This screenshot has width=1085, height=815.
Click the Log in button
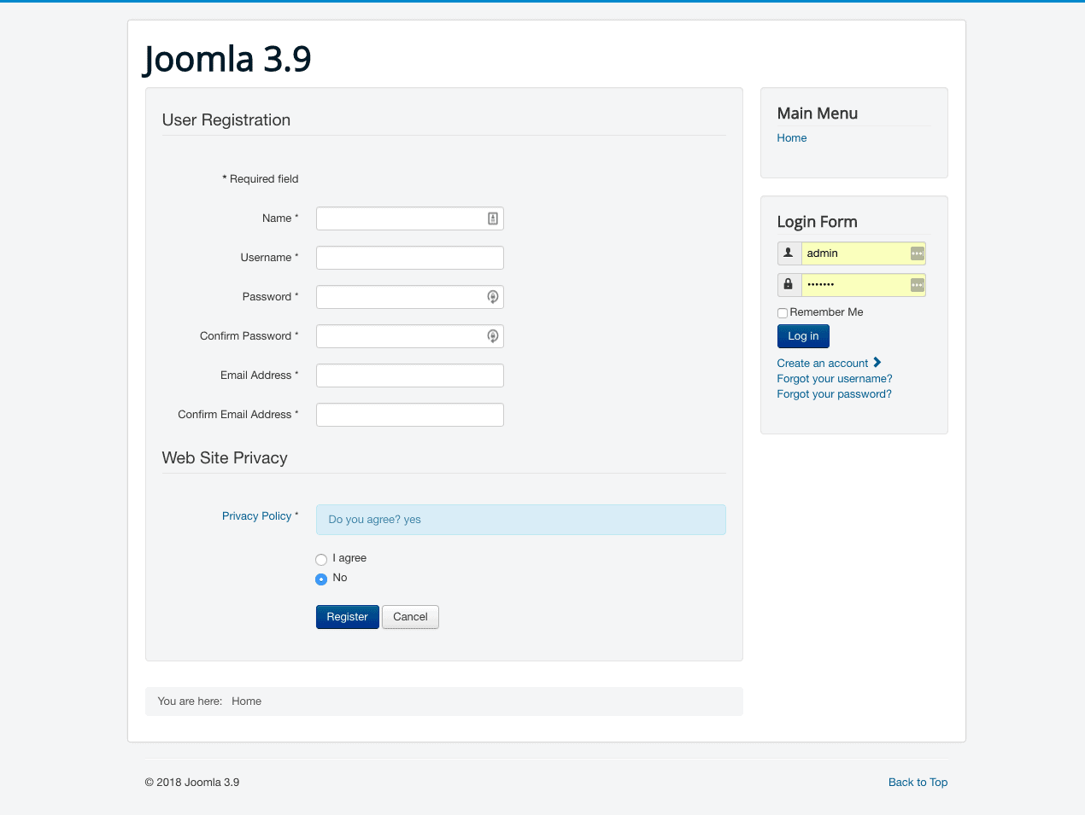point(803,336)
